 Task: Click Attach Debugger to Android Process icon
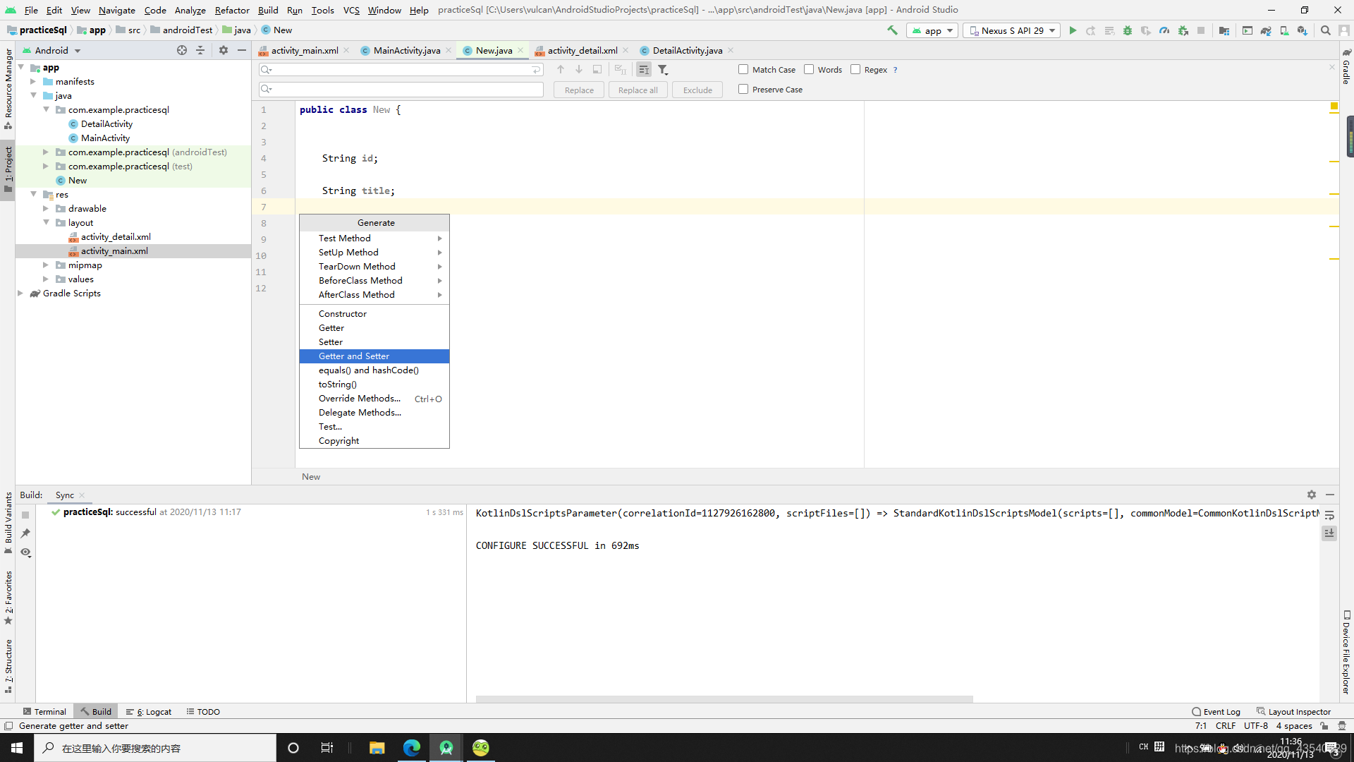(1183, 30)
